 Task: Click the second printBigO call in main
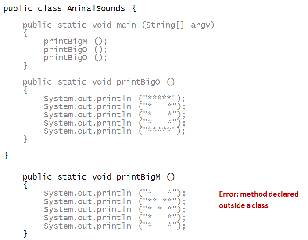[x=66, y=57]
